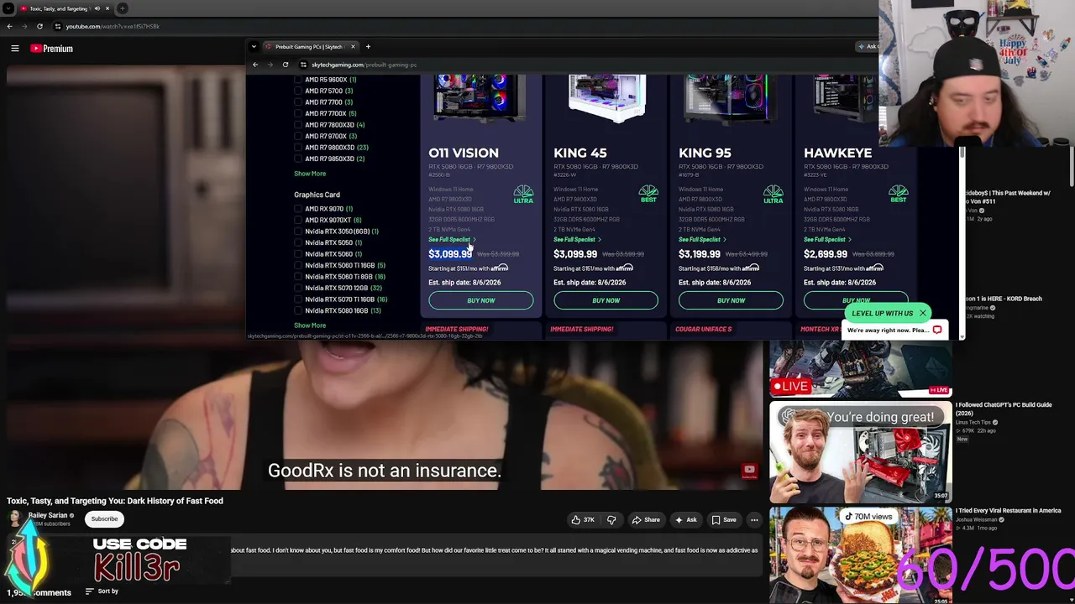
Task: Open more actions menu under the video
Action: (754, 520)
